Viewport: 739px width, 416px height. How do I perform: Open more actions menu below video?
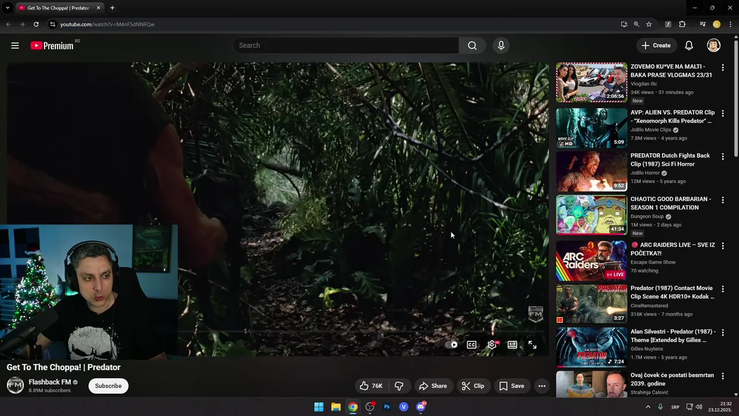coord(542,386)
